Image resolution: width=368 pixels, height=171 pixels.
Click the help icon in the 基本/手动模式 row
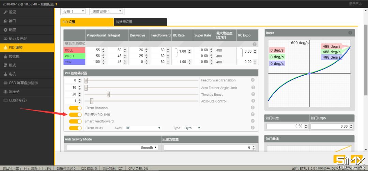click(255, 44)
